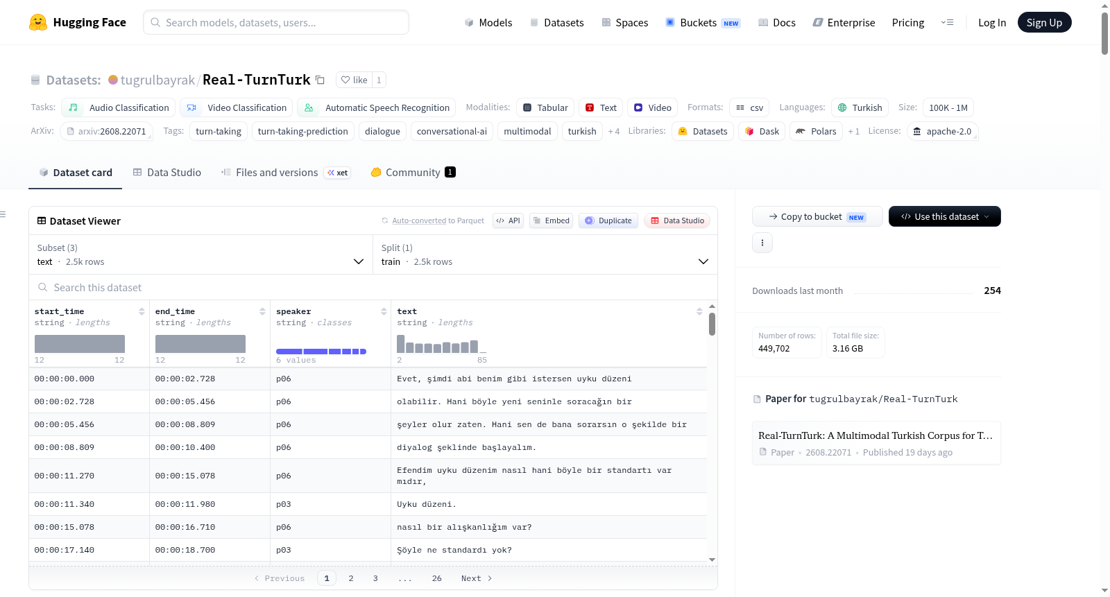Click the tugrulbayrak user avatar

113,80
